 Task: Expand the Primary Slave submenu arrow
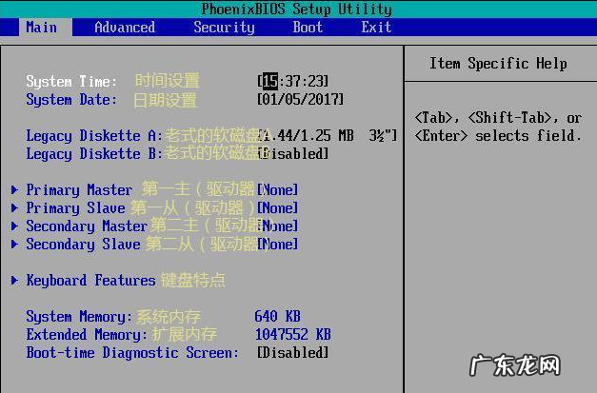coord(15,208)
